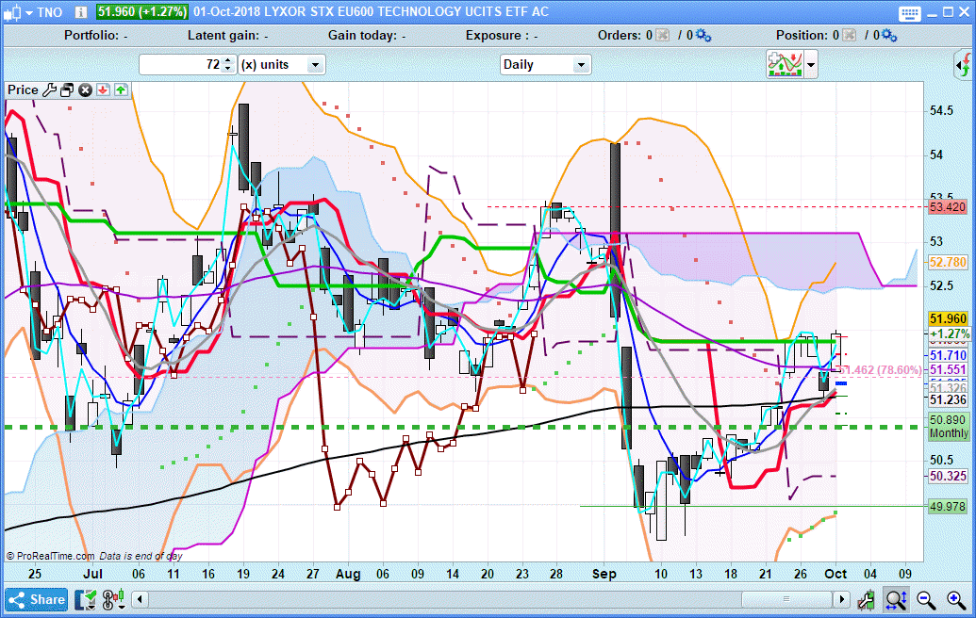
Task: Zoom in with the plus magnifier icon
Action: click(x=956, y=600)
